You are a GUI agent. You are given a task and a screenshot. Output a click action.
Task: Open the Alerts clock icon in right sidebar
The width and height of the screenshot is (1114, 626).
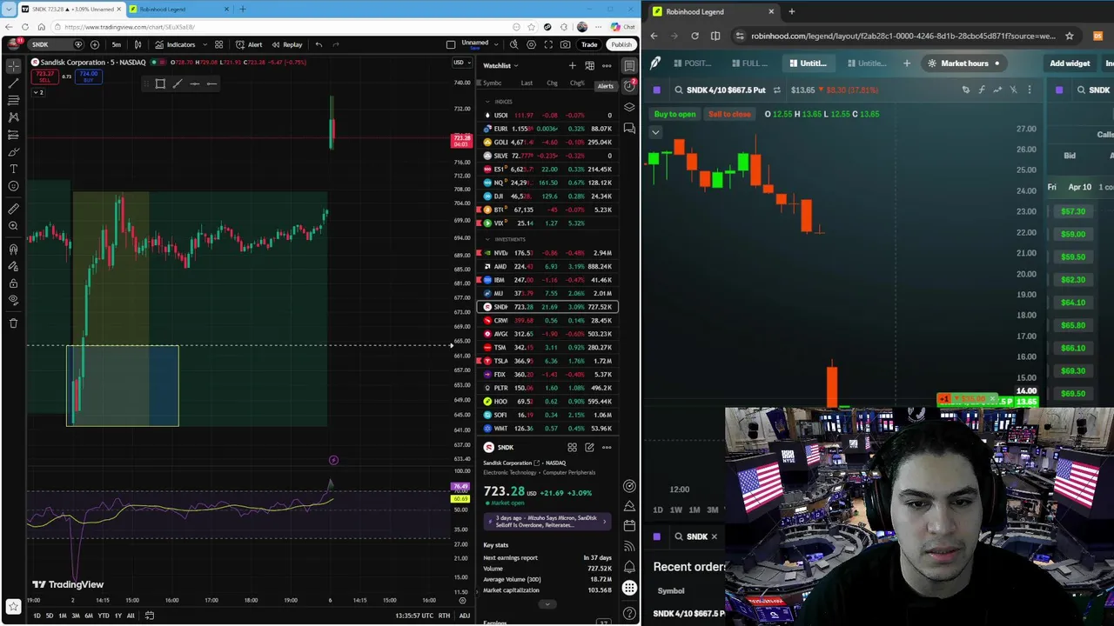(629, 86)
